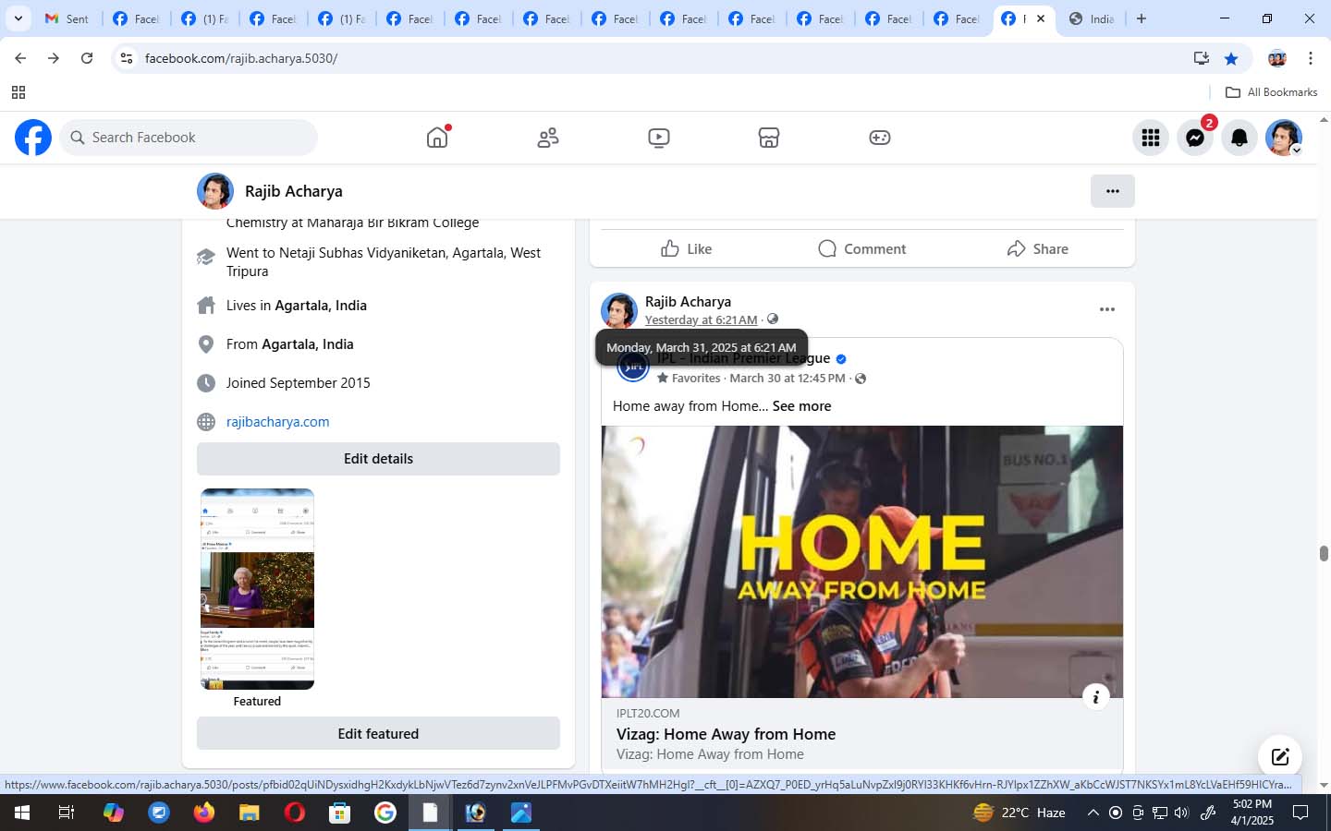The width and height of the screenshot is (1331, 831).
Task: Open the Facebook Home feed icon
Action: pyautogui.click(x=437, y=138)
